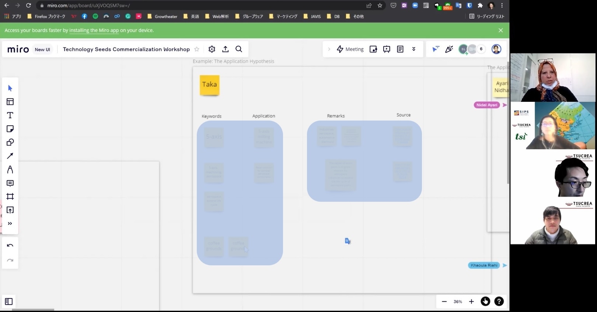Screen dimensions: 597x312
Task: Open the Comment tool
Action: pos(10,183)
